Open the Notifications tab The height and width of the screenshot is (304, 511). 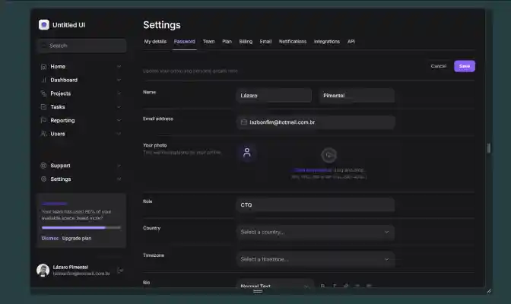point(293,41)
